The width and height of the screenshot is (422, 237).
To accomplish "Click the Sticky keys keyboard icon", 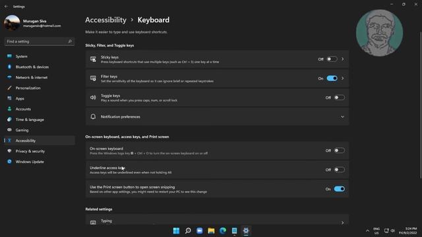I will pyautogui.click(x=93, y=59).
